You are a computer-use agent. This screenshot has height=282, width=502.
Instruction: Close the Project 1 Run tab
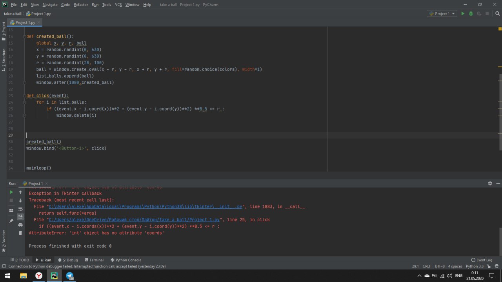click(46, 183)
